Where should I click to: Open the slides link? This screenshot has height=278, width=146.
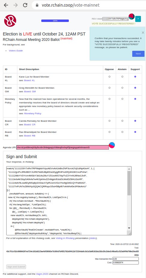[93, 238]
